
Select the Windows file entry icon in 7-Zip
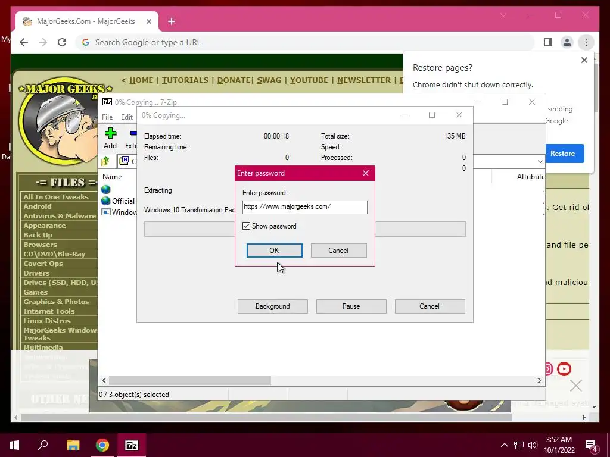click(x=106, y=212)
